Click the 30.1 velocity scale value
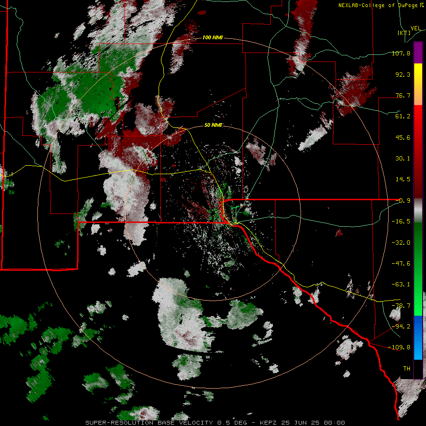 point(403,159)
